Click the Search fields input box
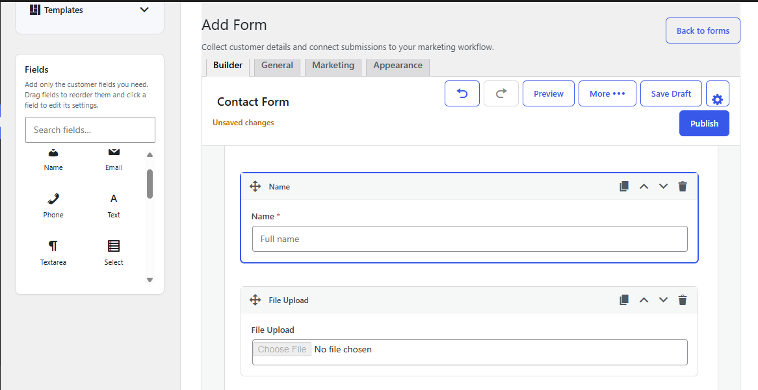The height and width of the screenshot is (390, 758). [90, 129]
